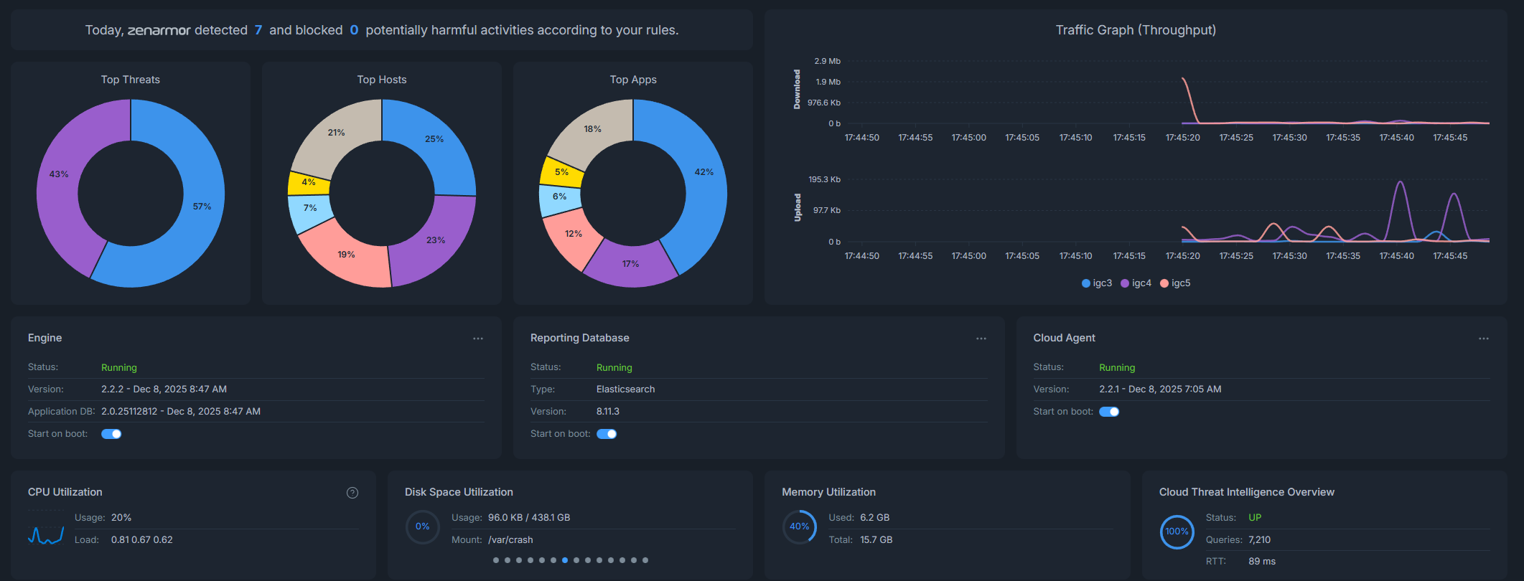Open the 0 blocked activities link
Screen dimensions: 1524x581
(x=354, y=30)
